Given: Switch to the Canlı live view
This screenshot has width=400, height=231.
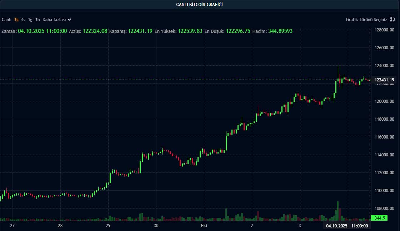Looking at the screenshot, I should 7,20.
